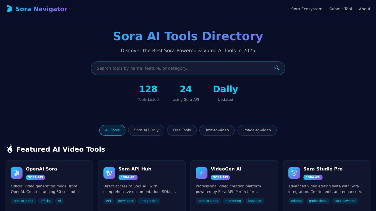Select the Text-to-Video filter

[217, 130]
